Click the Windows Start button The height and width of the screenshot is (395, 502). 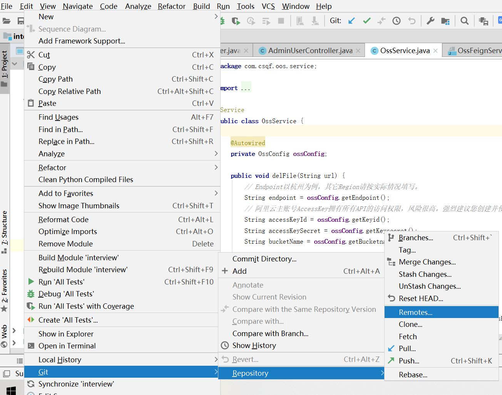(11, 390)
